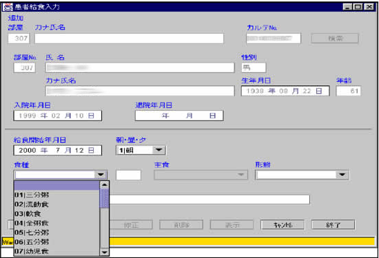Click the キャンセル button

click(283, 225)
